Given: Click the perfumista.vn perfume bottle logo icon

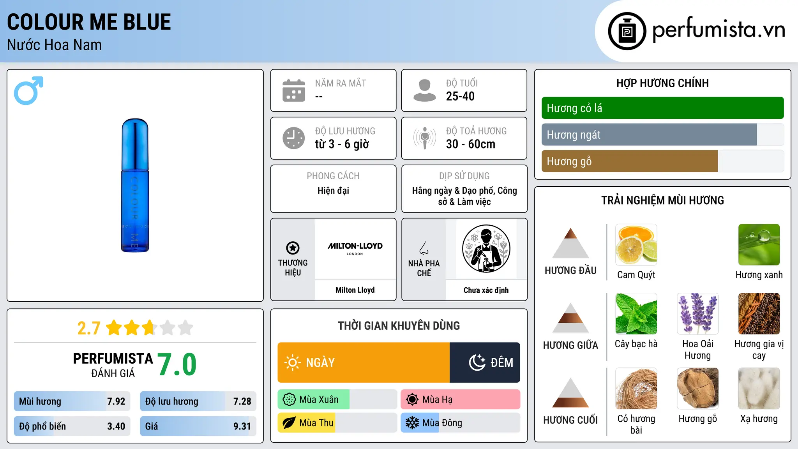Looking at the screenshot, I should click(627, 31).
